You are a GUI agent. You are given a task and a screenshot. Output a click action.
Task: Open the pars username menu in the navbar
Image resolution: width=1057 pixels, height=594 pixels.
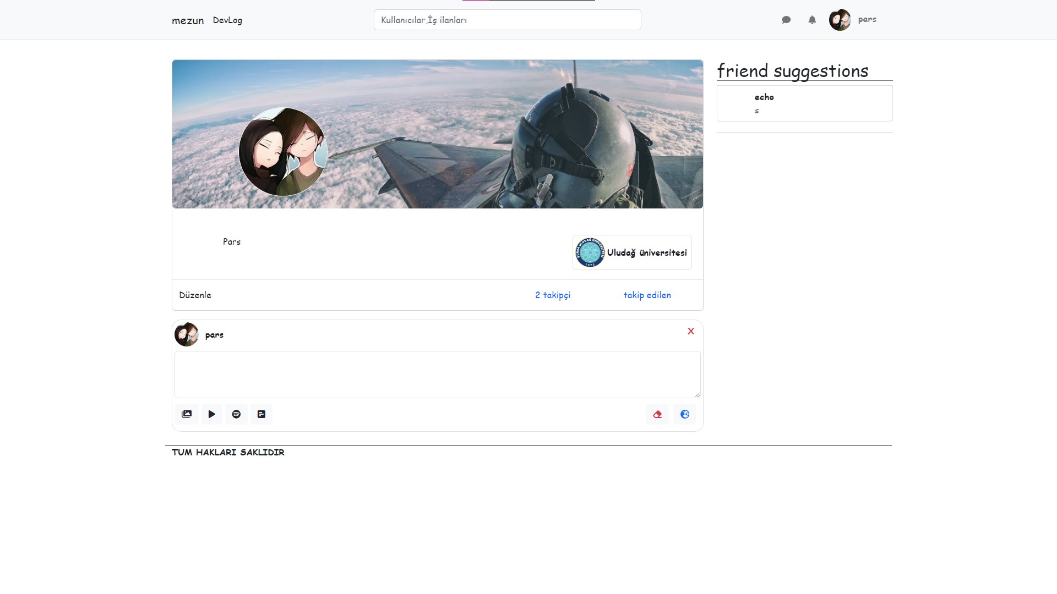pyautogui.click(x=867, y=19)
